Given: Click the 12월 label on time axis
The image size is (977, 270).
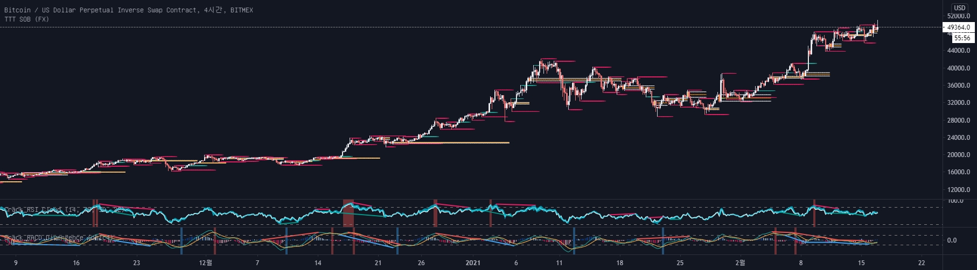Looking at the screenshot, I should pyautogui.click(x=205, y=263).
